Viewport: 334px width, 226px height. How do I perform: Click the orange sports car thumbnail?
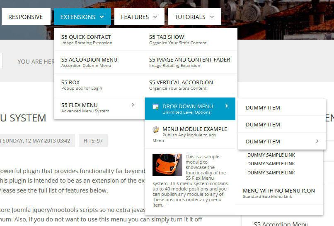[167, 165]
